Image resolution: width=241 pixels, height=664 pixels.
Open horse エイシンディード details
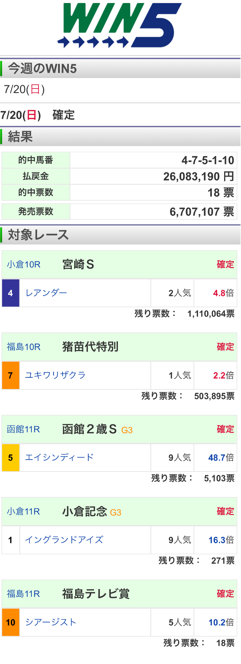click(59, 457)
